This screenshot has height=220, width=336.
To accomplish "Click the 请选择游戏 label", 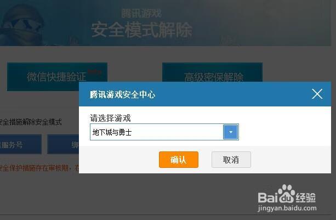I will (110, 118).
